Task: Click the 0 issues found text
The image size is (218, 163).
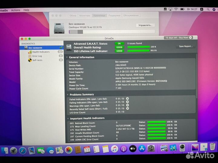Action: 134,43
